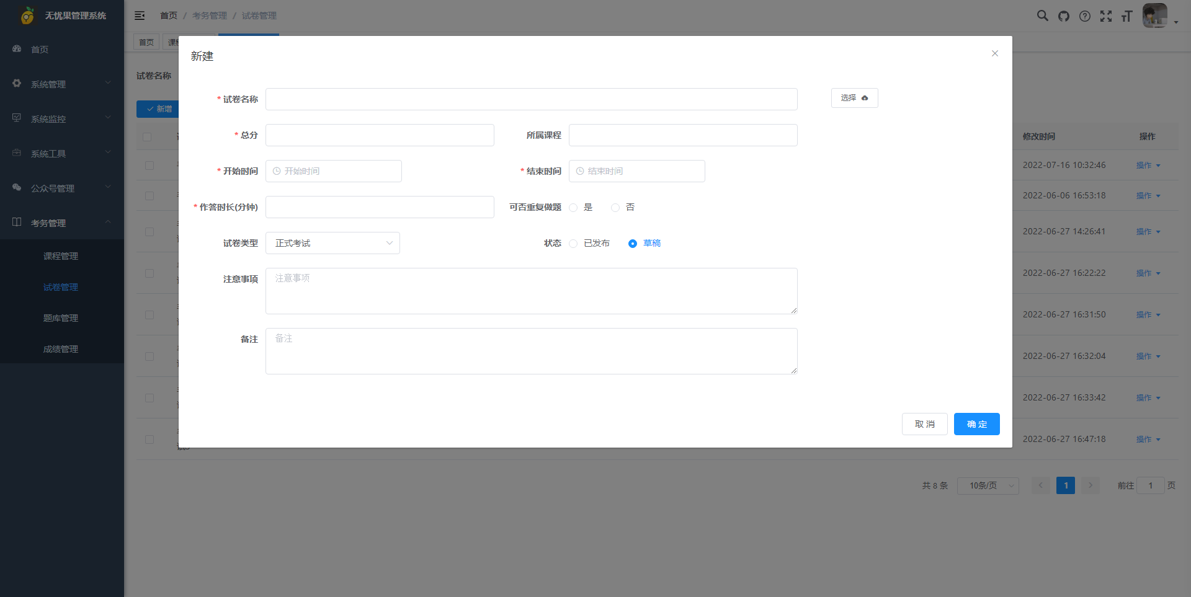Click the 取消 button
The width and height of the screenshot is (1191, 597).
coord(924,424)
